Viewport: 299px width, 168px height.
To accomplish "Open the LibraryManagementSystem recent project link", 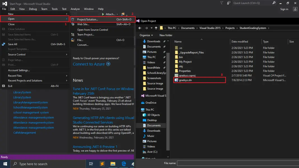I will point(31,102).
